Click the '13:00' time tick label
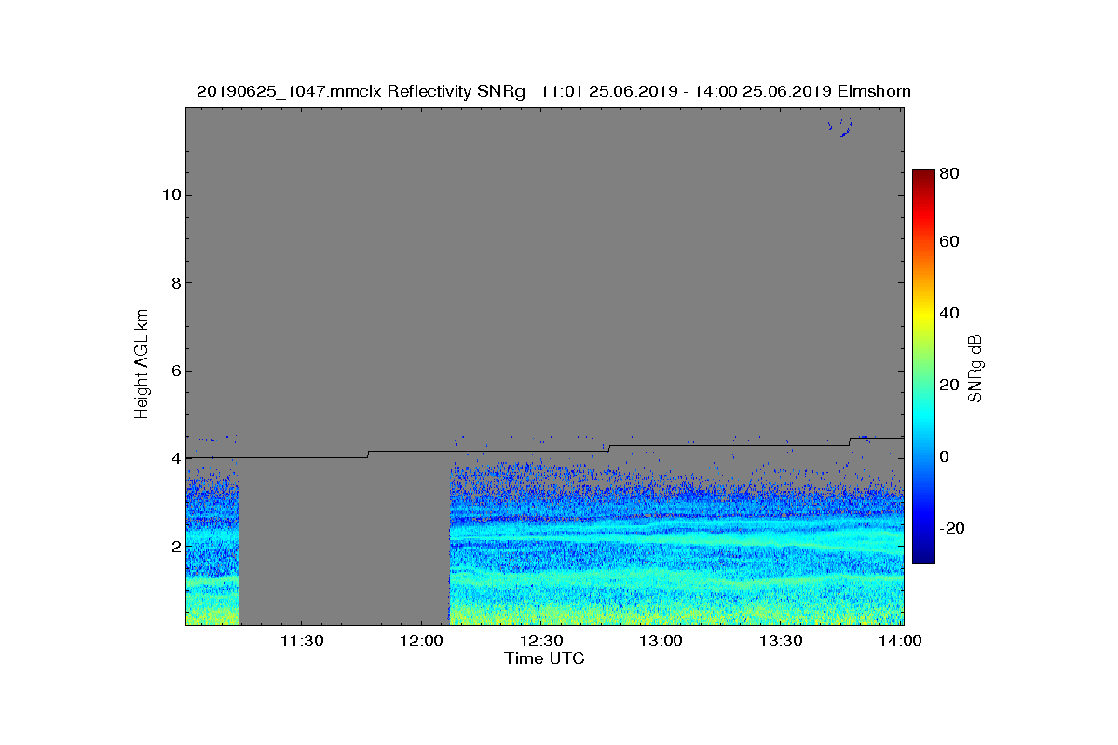The image size is (1118, 745). point(661,641)
